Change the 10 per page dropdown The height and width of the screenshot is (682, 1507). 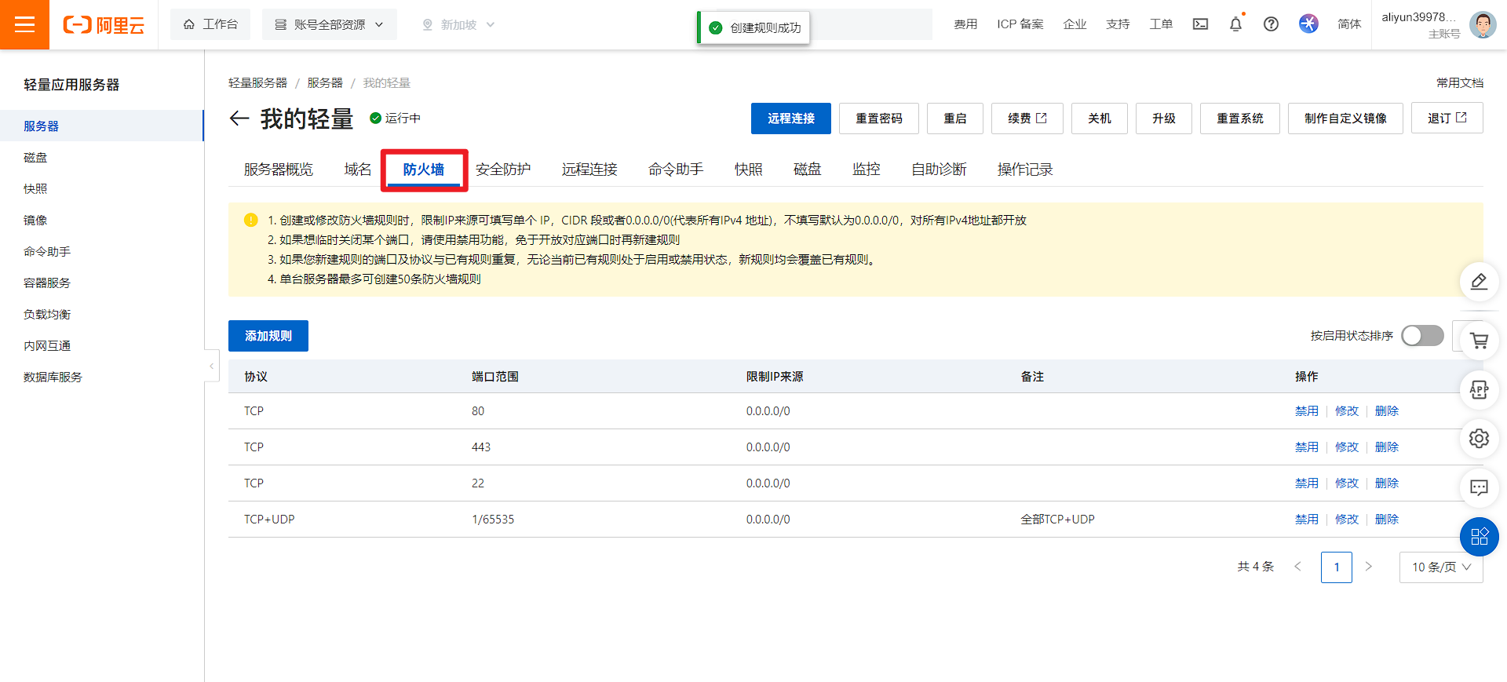(1441, 567)
